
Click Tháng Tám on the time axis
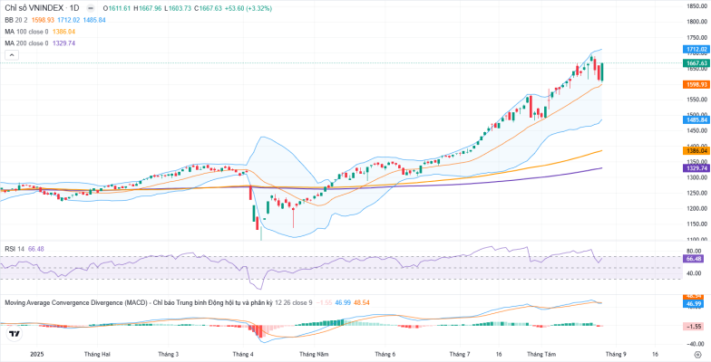pyautogui.click(x=541, y=354)
